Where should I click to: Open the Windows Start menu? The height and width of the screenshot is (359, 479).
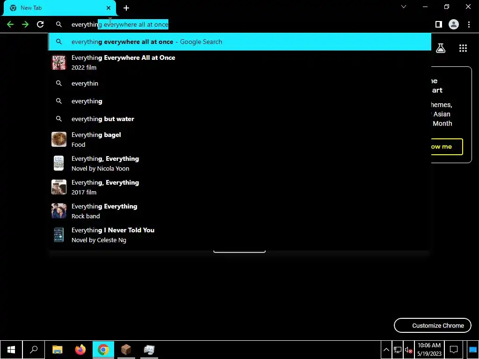(x=11, y=350)
